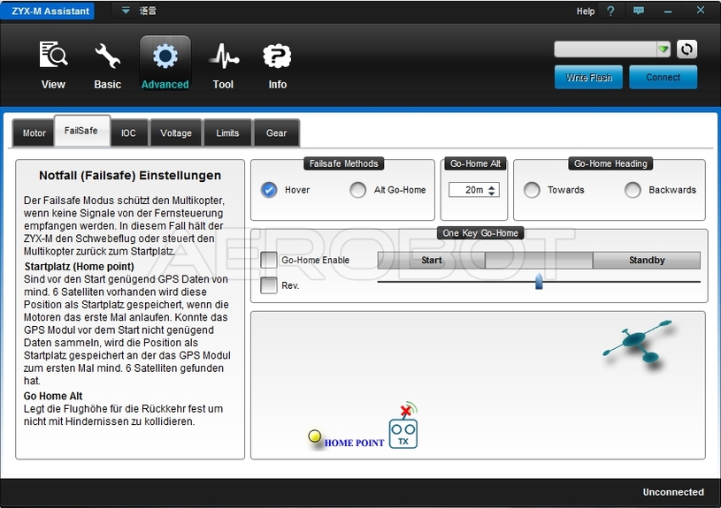
Task: Open the title bar language dropdown arrow
Action: point(126,11)
